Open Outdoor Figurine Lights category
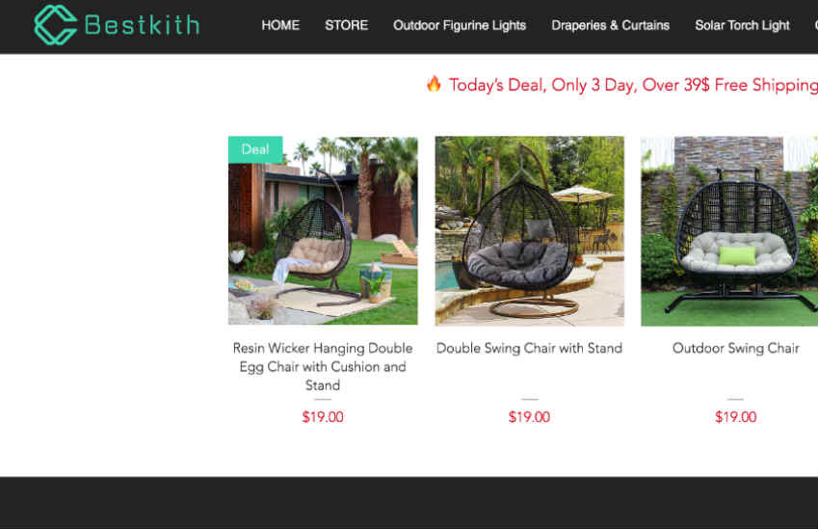818x529 pixels. click(x=460, y=26)
